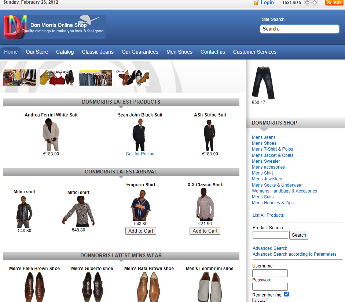The height and width of the screenshot is (302, 345).
Task: Add X.X Classic Shirt to cart
Action: [x=205, y=231]
